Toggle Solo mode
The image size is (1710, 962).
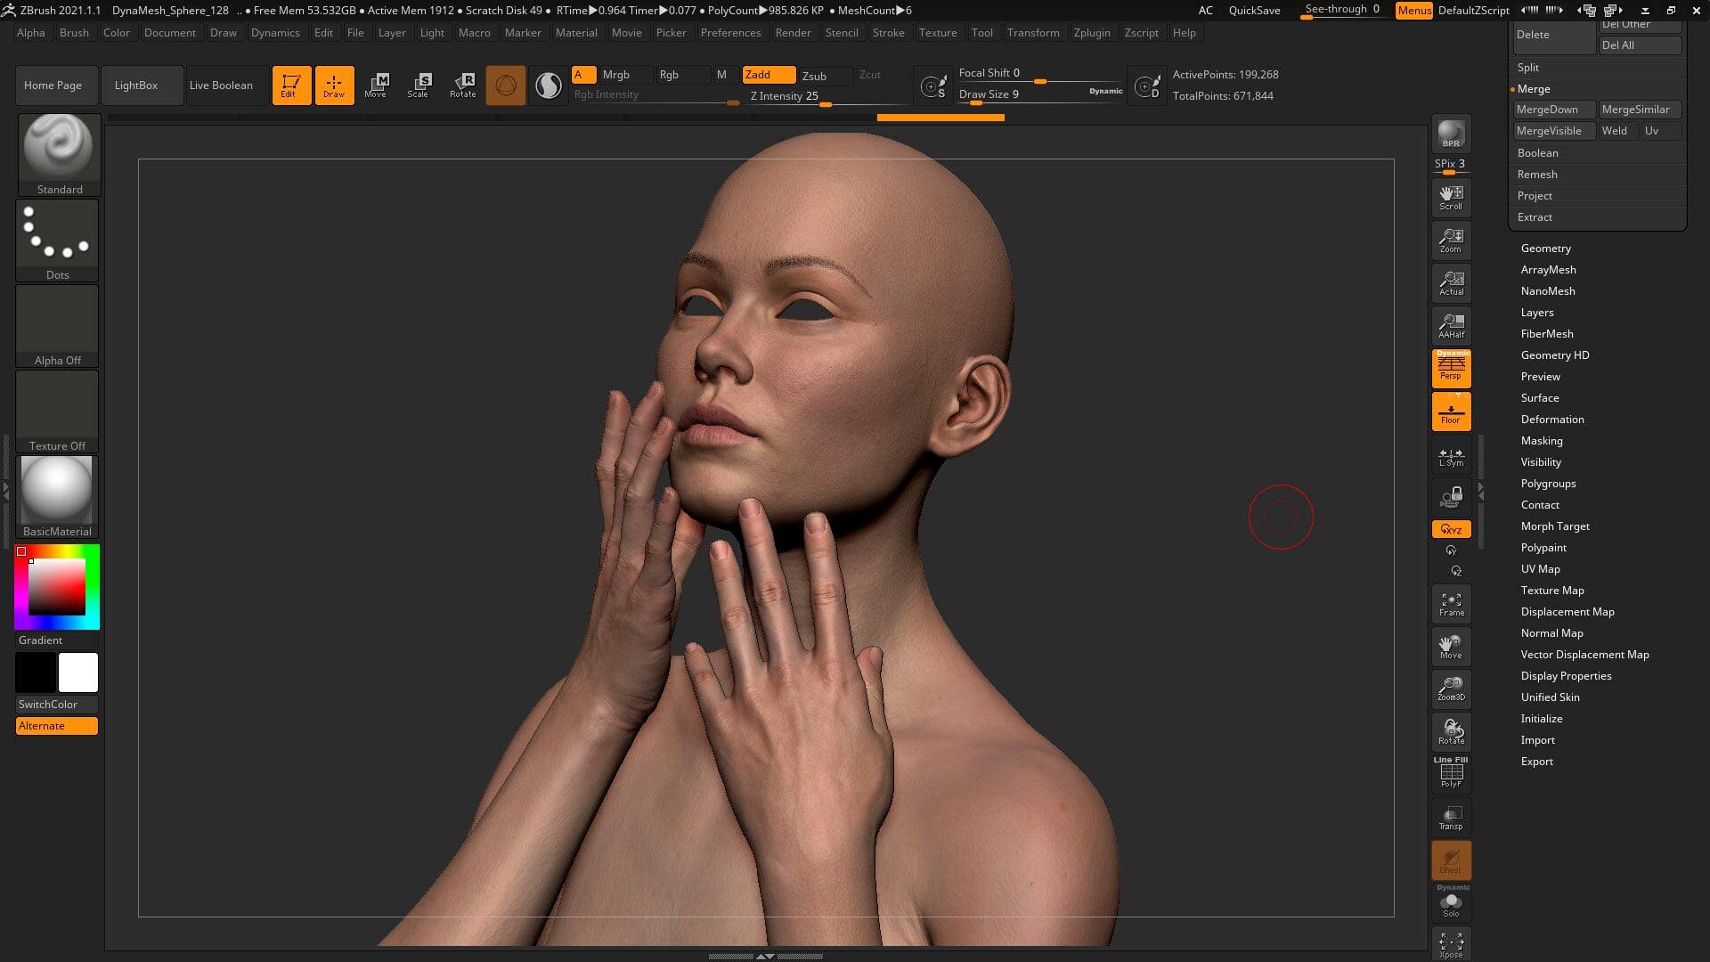1451,903
